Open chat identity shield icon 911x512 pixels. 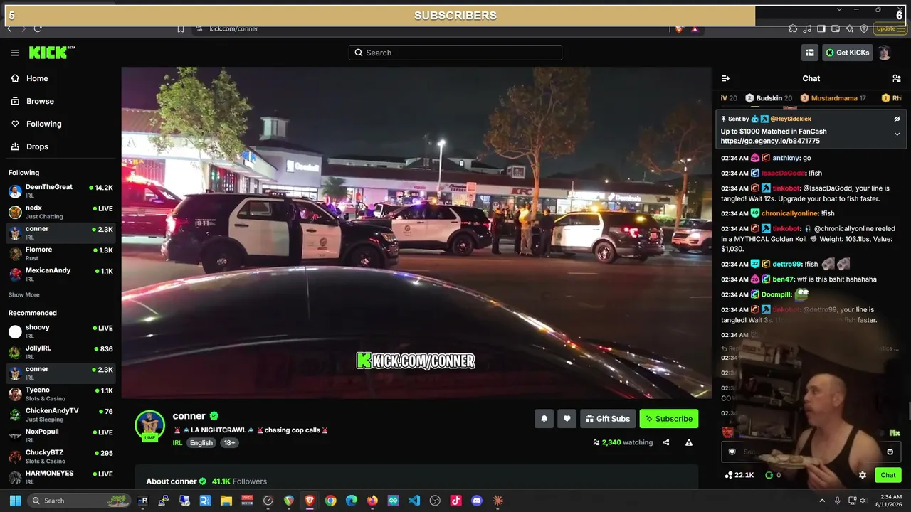click(732, 452)
